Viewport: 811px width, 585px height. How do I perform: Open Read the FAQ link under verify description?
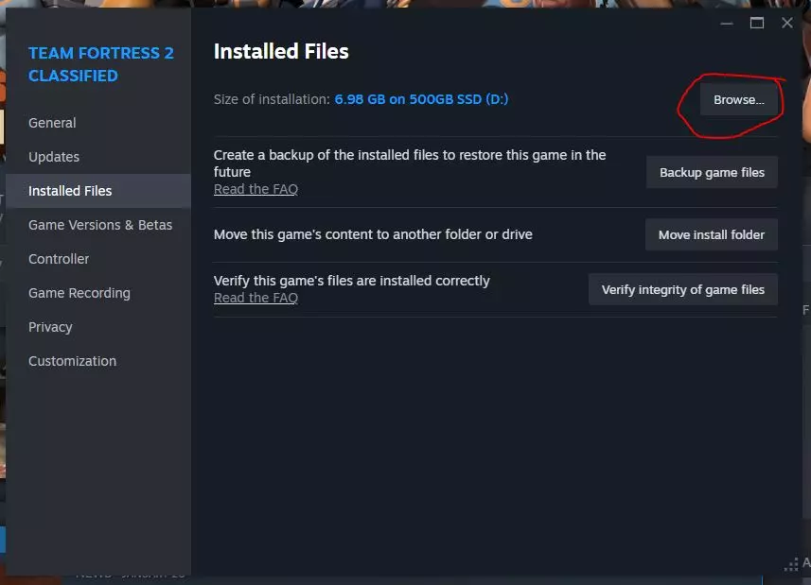256,298
